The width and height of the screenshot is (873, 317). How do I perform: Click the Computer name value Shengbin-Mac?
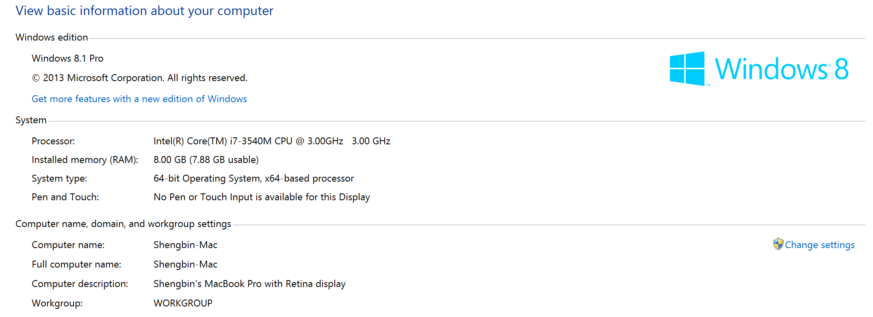point(185,245)
